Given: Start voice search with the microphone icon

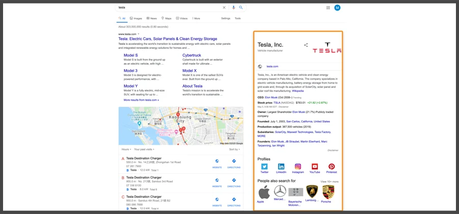Looking at the screenshot, I should click(233, 8).
